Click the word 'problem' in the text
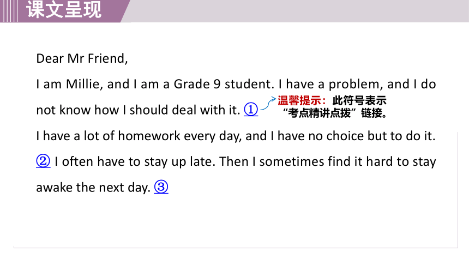469x264 pixels. pos(355,85)
